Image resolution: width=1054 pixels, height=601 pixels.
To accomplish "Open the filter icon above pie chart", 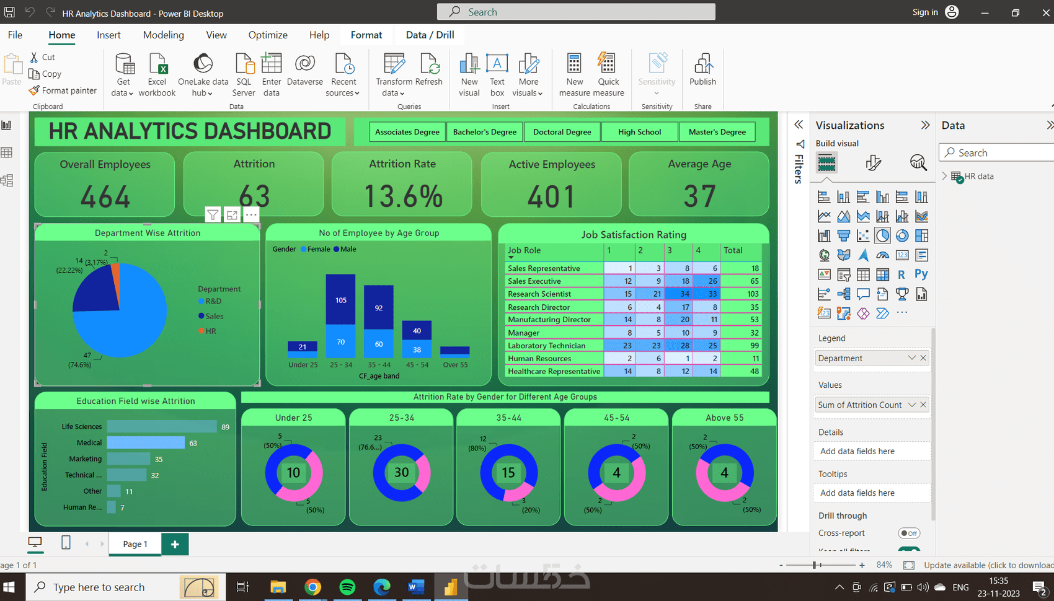I will tap(213, 215).
